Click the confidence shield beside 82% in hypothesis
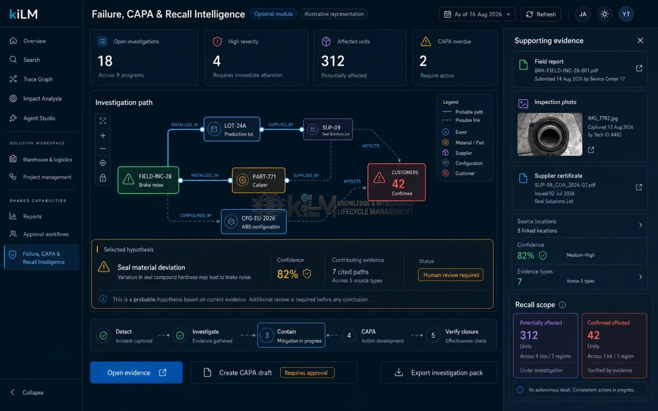Screen dimensions: 658x411 [307, 274]
